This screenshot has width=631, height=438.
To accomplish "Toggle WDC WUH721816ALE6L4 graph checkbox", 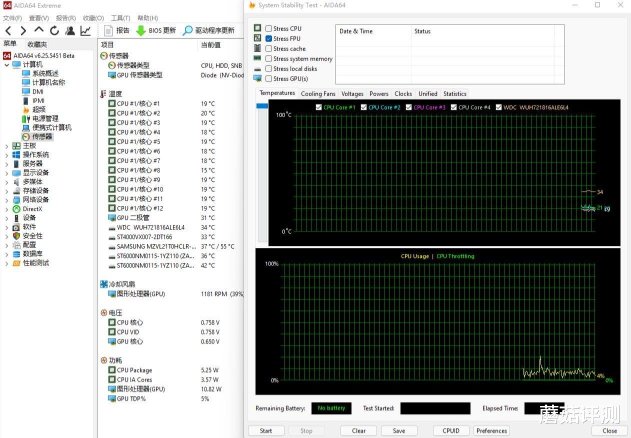I will pos(499,107).
